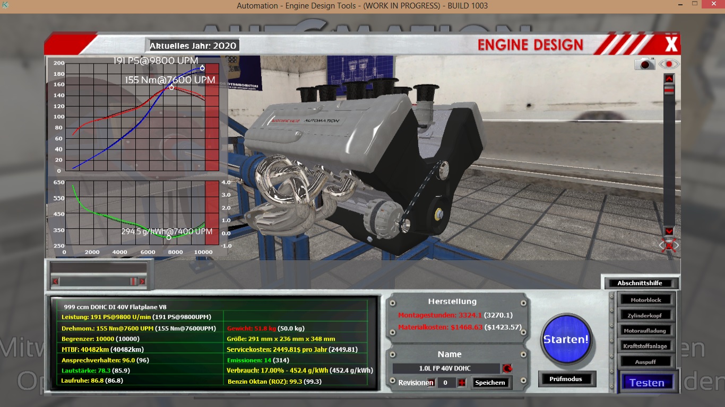Click the zoom slider up arrow
The image size is (725, 407).
click(x=669, y=79)
